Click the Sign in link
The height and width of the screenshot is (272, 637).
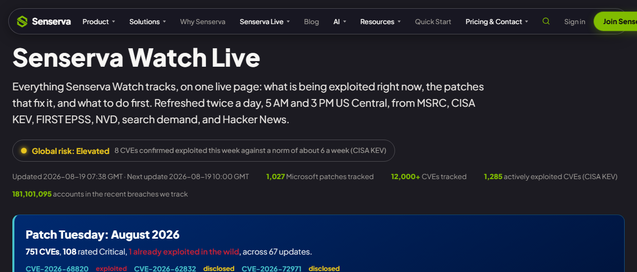pyautogui.click(x=574, y=22)
